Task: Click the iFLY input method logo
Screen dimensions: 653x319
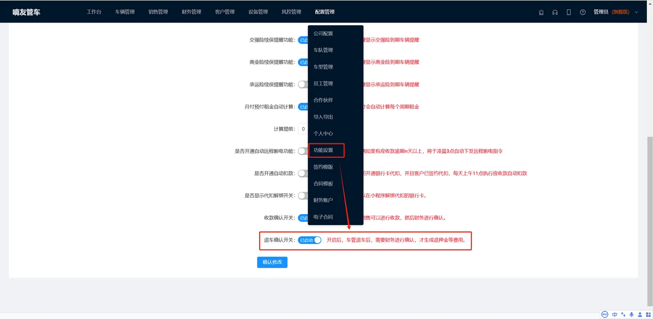Action: point(605,315)
